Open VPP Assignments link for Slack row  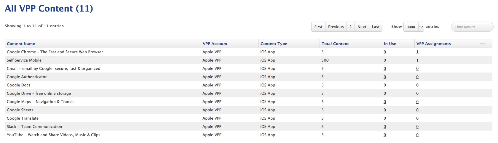click(417, 126)
